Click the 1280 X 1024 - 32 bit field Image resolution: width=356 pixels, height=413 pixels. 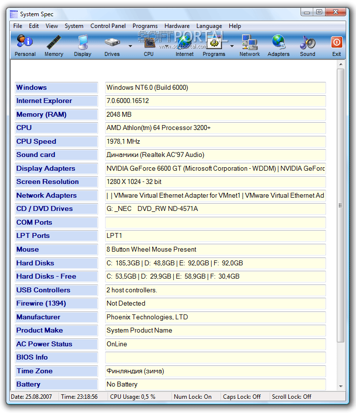[216, 182]
